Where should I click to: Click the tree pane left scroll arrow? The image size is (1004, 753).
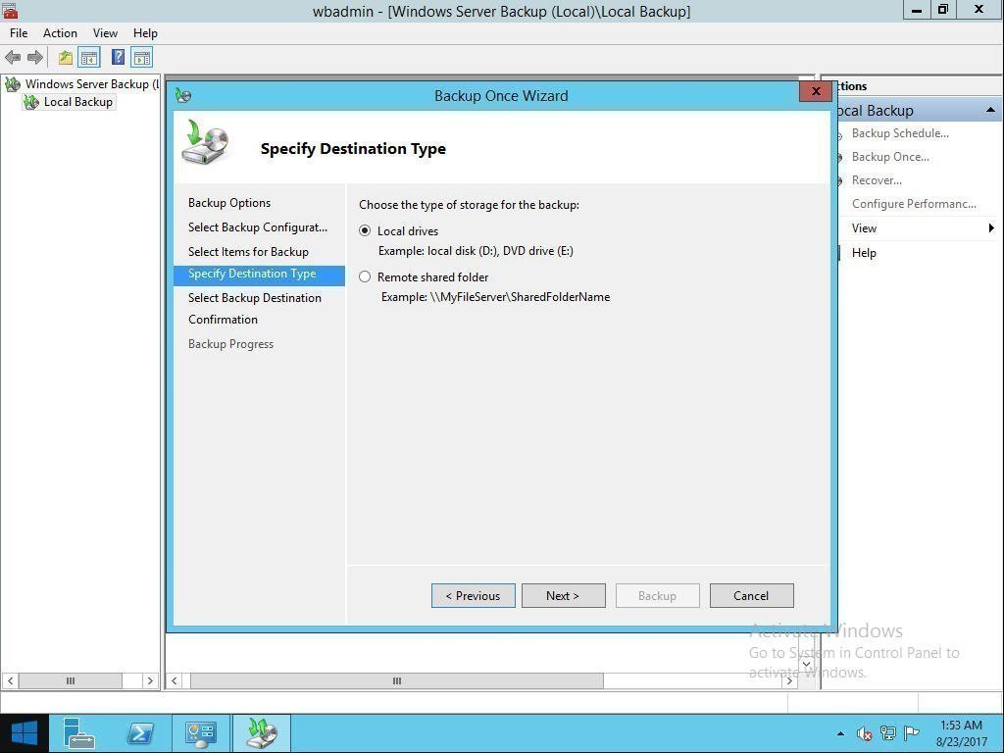pyautogui.click(x=10, y=680)
